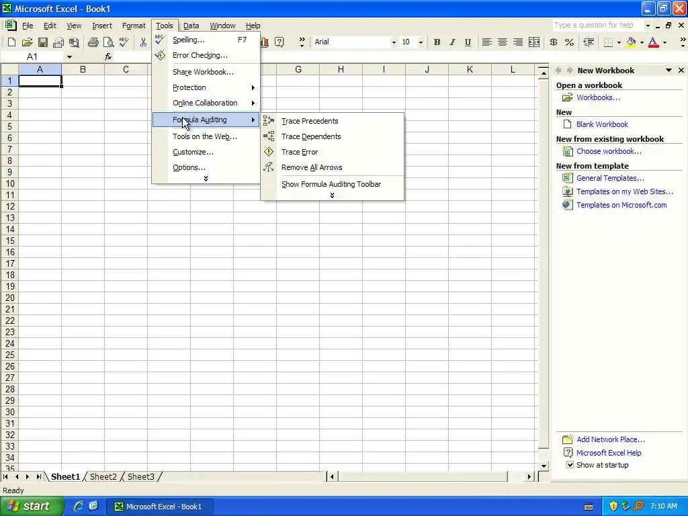
Task: Click the Open folder toolbar icon
Action: 27,42
